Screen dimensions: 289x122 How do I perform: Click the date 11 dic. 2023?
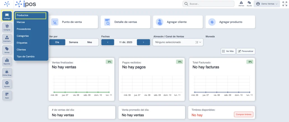tap(125, 42)
